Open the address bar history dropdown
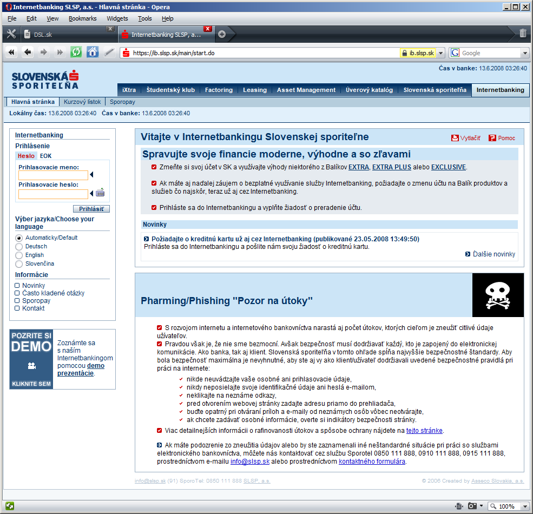The height and width of the screenshot is (514, 533). (441, 53)
